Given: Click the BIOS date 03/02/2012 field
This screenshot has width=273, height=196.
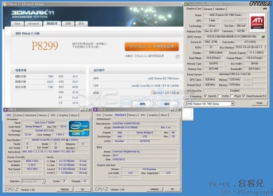Looking at the screenshot, I should pyautogui.click(x=145, y=159).
